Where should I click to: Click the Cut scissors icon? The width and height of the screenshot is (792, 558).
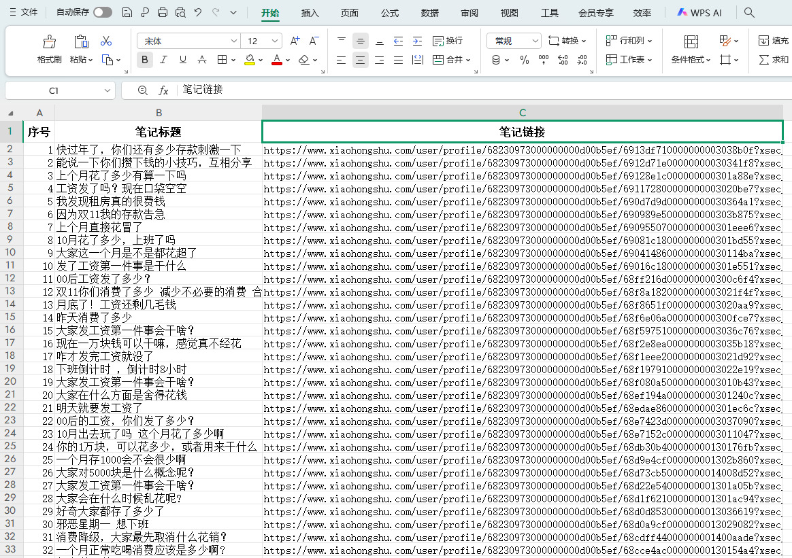point(105,41)
